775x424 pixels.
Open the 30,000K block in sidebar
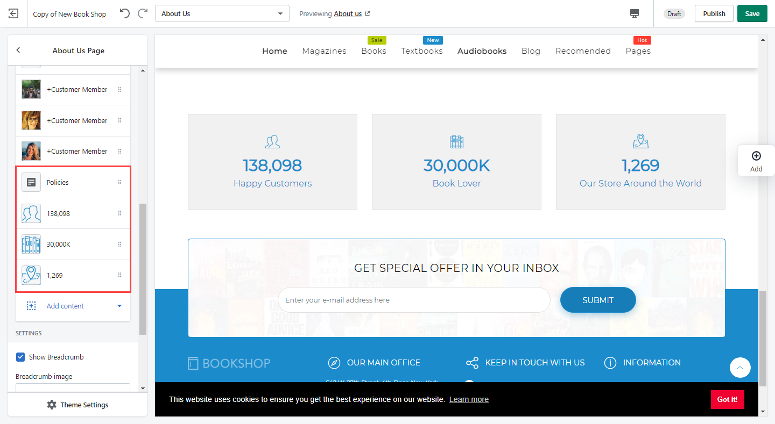coord(73,244)
